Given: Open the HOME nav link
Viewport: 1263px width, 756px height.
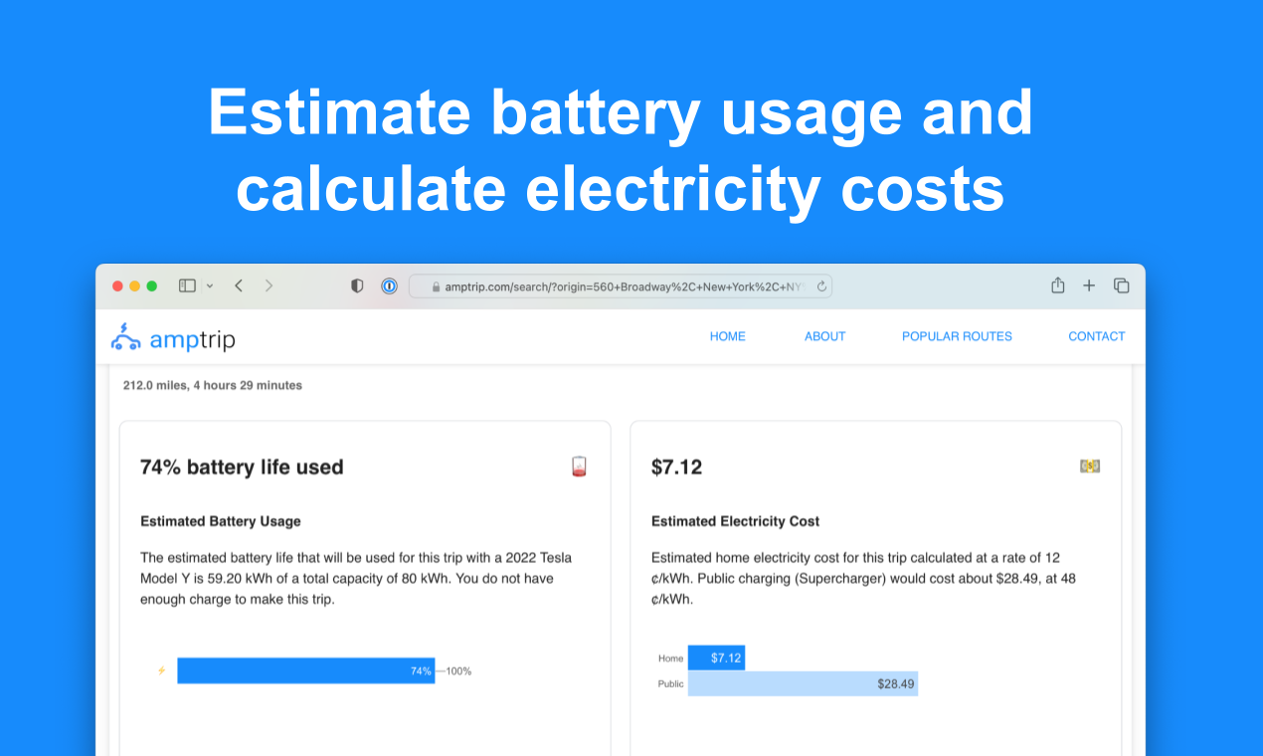Looking at the screenshot, I should click(x=728, y=336).
